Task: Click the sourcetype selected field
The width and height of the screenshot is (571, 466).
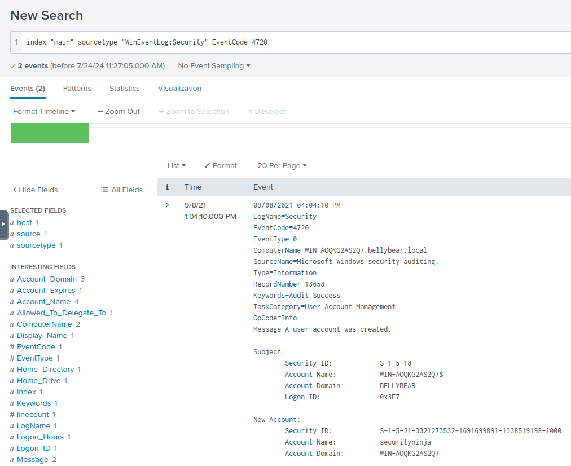Action: tap(36, 245)
